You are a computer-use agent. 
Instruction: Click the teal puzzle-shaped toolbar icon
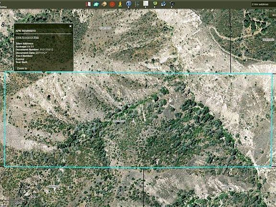(x=96, y=4)
